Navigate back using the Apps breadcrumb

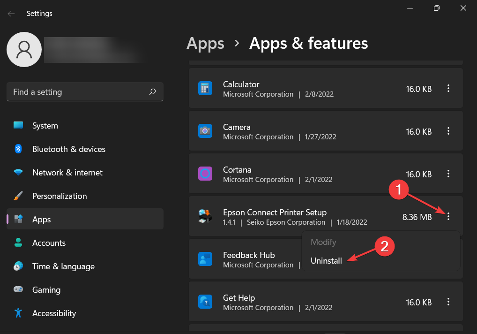click(x=205, y=43)
